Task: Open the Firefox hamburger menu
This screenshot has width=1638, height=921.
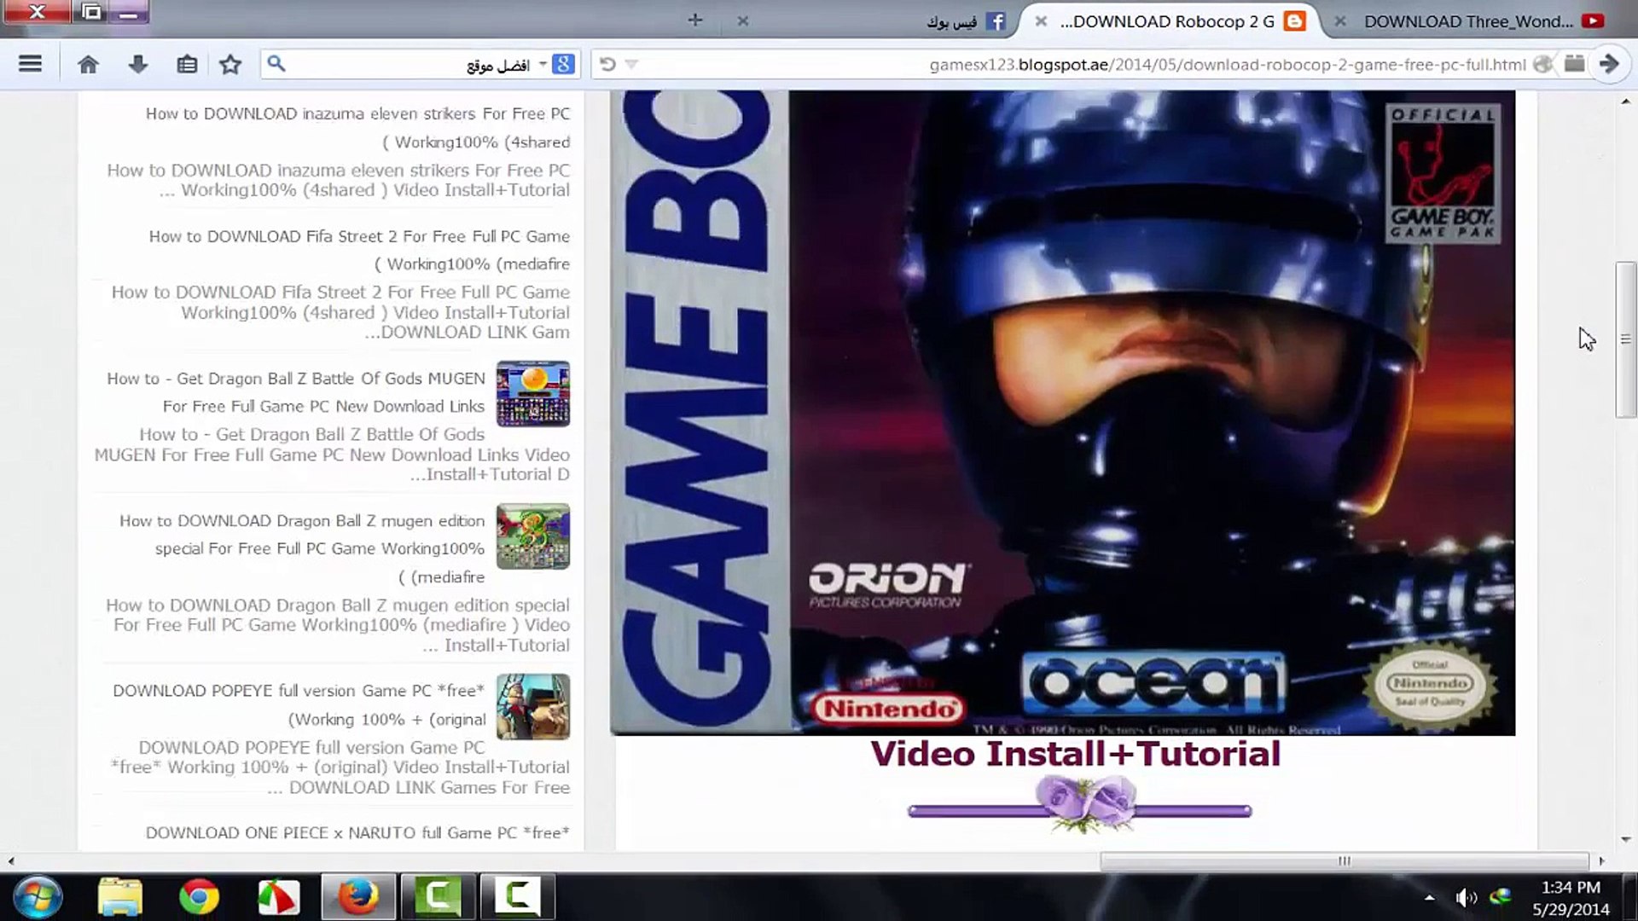Action: pyautogui.click(x=30, y=64)
